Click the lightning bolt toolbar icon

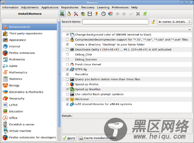click(97, 14)
